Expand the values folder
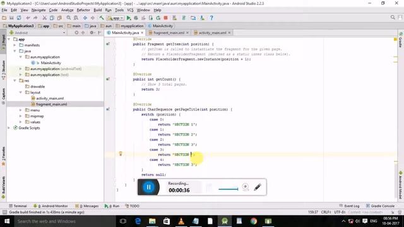Image resolution: width=404 pixels, height=227 pixels. [21, 122]
